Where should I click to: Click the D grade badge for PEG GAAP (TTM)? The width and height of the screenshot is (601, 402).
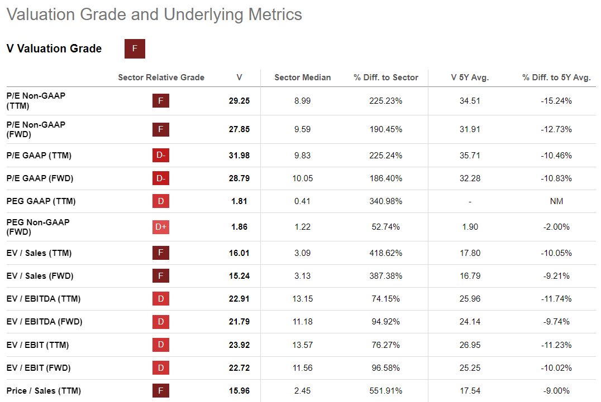coord(161,201)
